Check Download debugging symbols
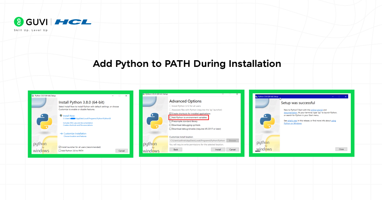 (170, 125)
